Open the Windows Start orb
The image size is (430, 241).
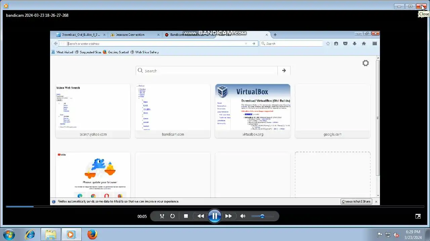pos(9,234)
